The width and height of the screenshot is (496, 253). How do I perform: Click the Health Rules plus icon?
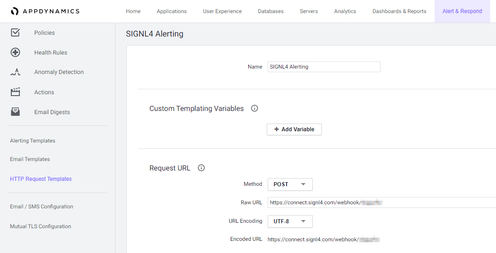pos(15,52)
